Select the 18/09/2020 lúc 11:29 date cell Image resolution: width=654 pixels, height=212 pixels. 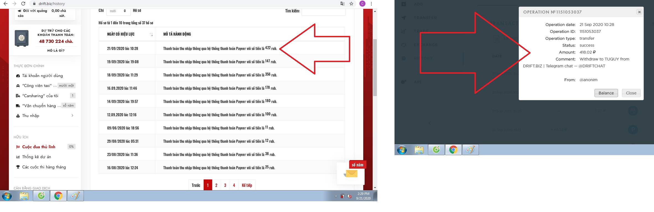click(127, 75)
